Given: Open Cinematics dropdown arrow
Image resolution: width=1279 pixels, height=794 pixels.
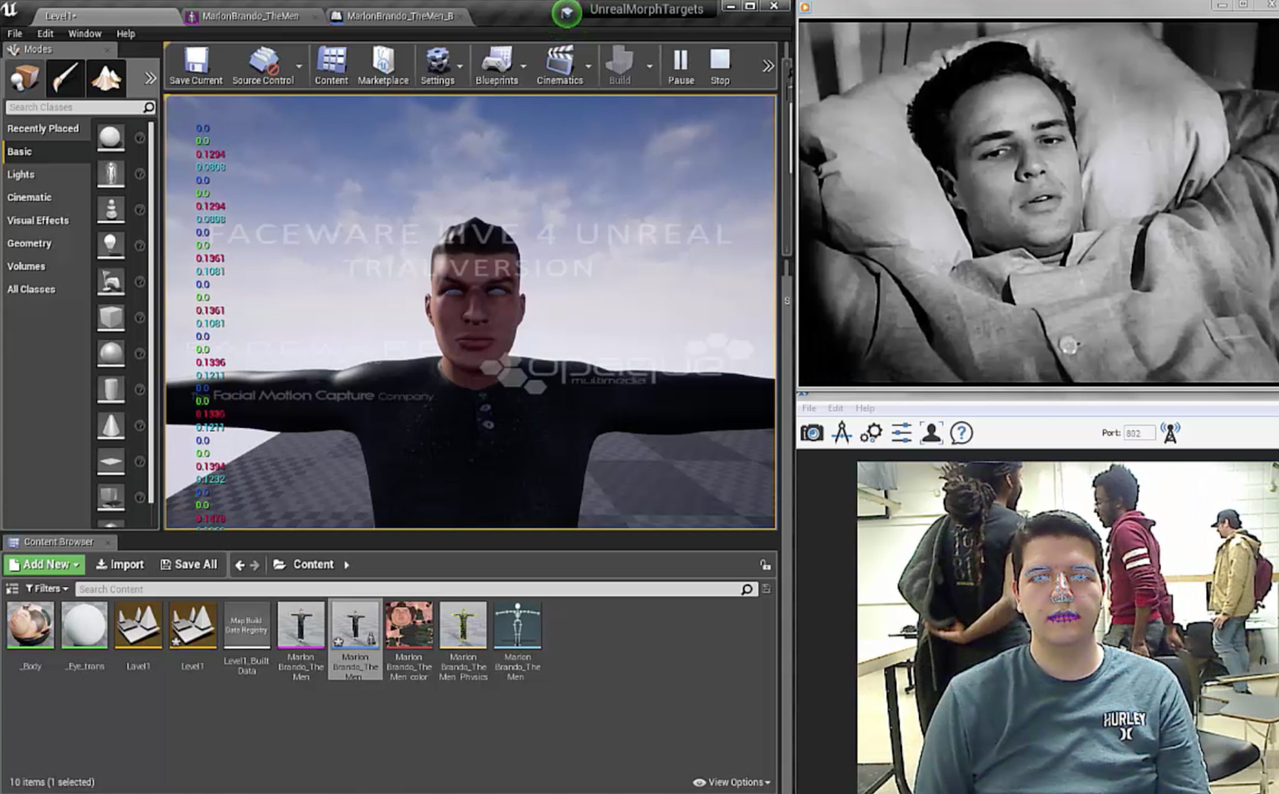Looking at the screenshot, I should 588,66.
